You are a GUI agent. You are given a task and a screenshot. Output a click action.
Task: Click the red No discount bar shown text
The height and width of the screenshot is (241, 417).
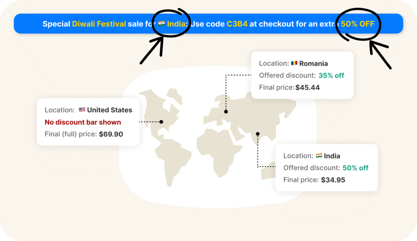click(x=83, y=122)
